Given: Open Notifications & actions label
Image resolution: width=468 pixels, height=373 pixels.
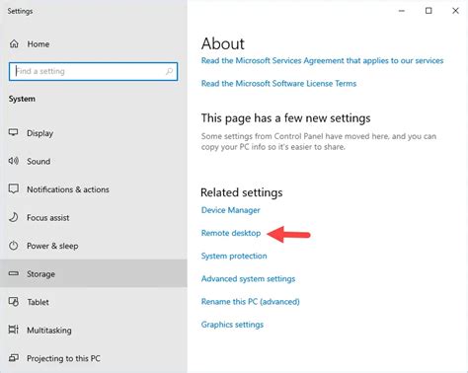Looking at the screenshot, I should (x=68, y=189).
